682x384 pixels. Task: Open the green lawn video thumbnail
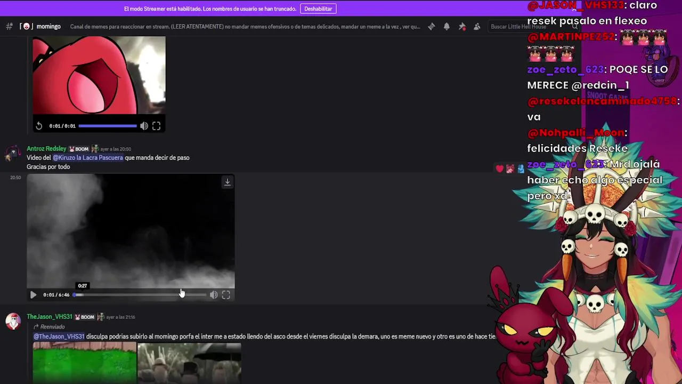(x=85, y=363)
